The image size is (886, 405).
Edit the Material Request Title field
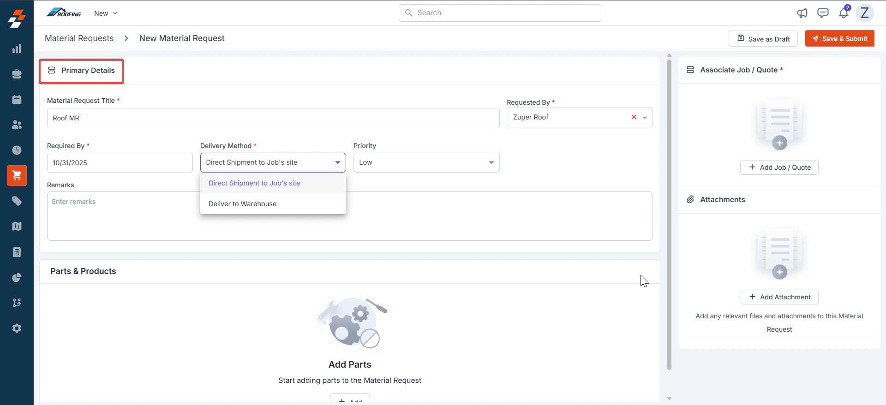273,118
